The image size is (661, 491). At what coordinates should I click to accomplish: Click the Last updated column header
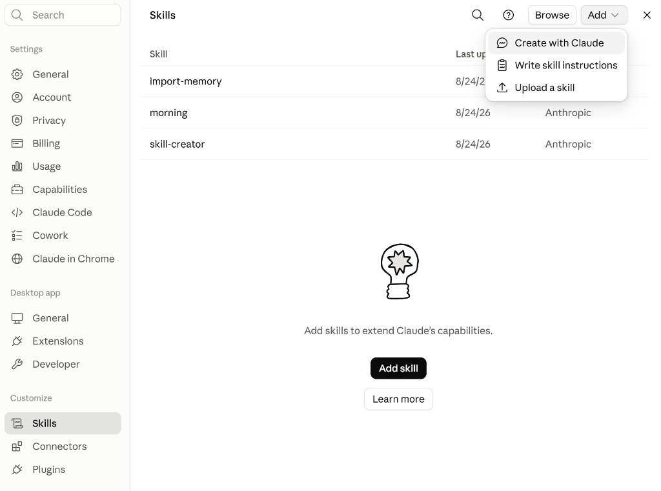[471, 54]
